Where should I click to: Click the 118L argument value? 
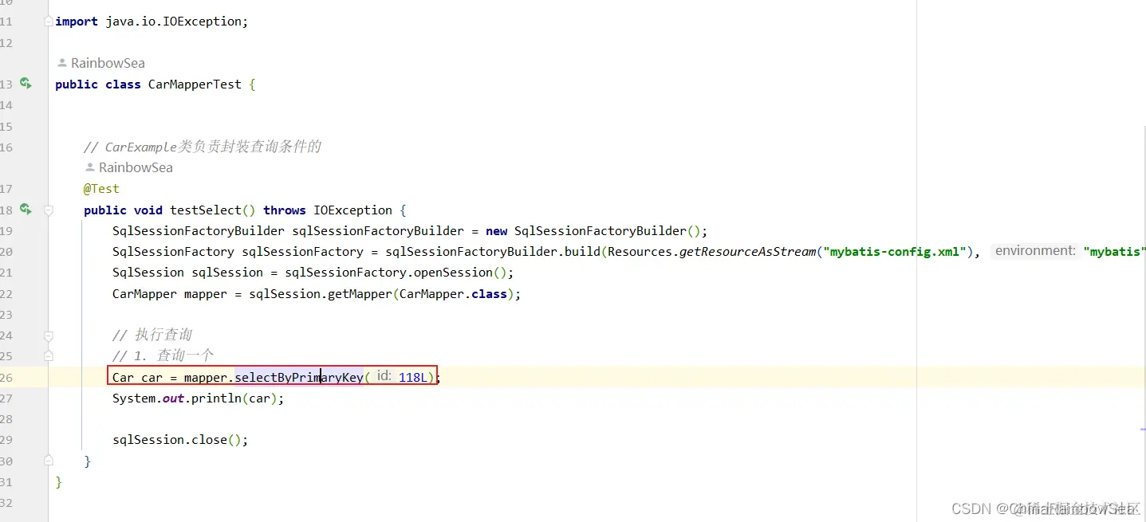point(413,377)
